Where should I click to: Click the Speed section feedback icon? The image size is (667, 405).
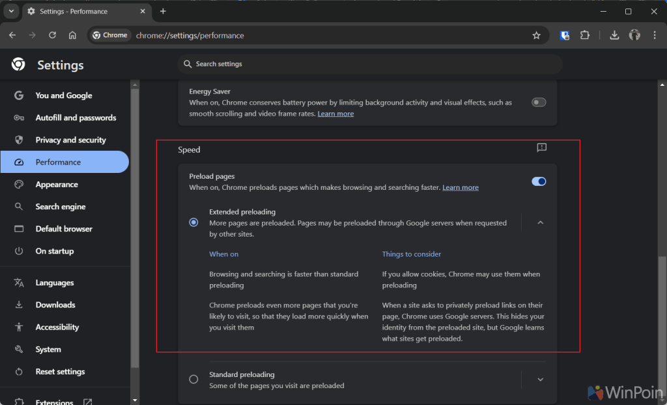(541, 148)
